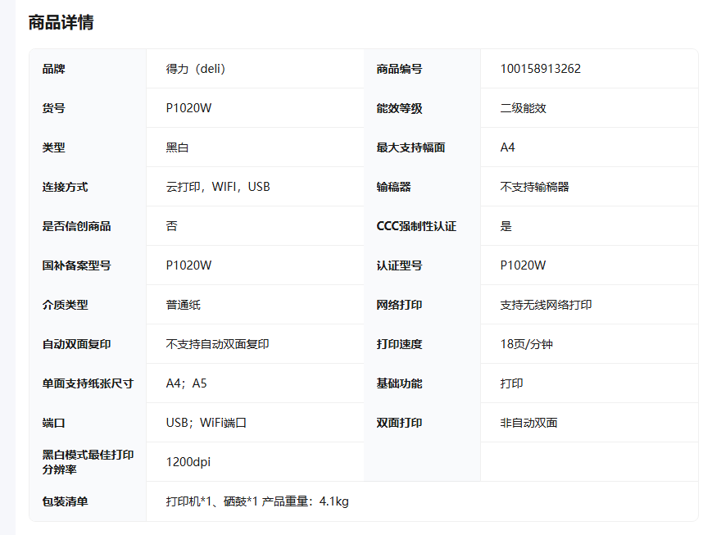Select the 包装清单 label
The image size is (712, 535).
click(x=65, y=501)
